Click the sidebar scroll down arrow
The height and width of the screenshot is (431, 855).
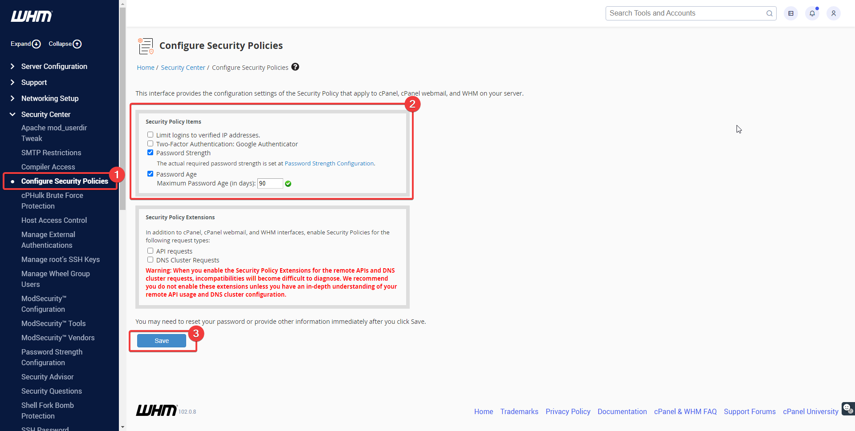pyautogui.click(x=122, y=427)
